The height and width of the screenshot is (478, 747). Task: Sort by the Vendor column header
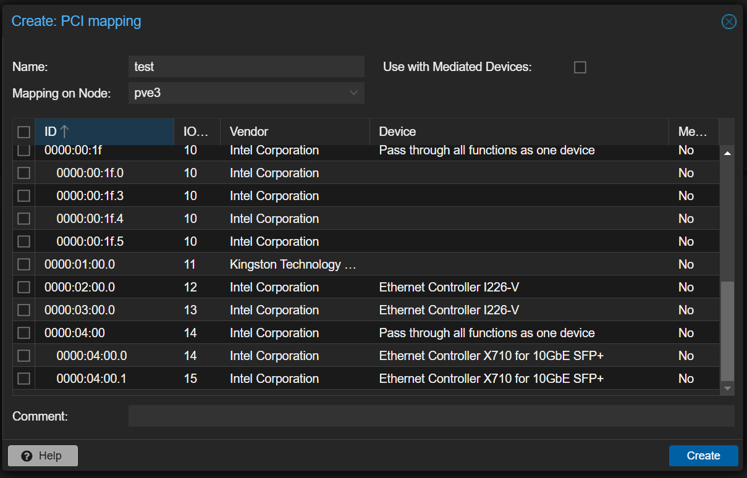pyautogui.click(x=295, y=132)
